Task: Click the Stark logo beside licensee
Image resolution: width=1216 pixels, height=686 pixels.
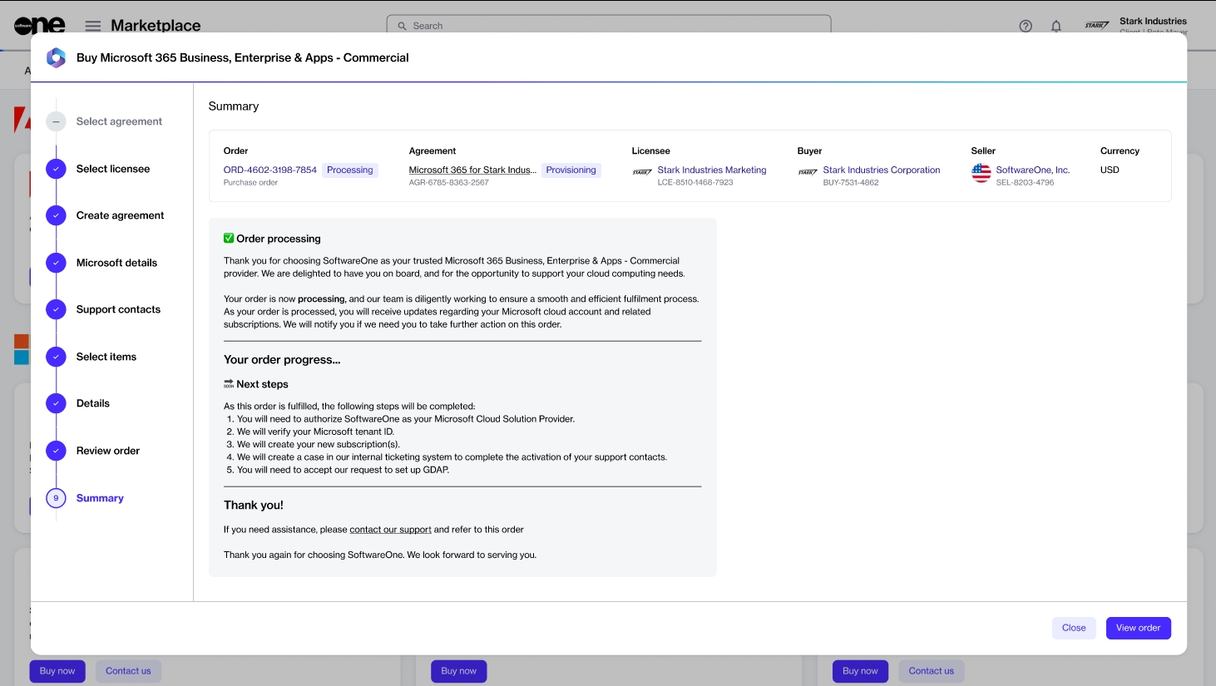Action: pos(642,172)
